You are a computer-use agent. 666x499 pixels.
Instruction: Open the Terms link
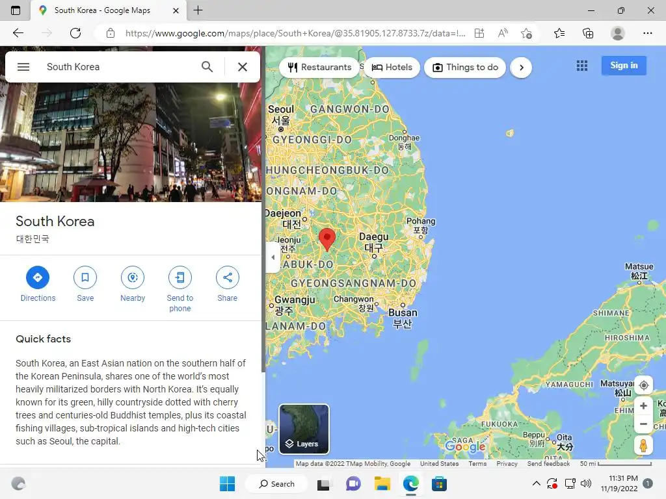coord(477,464)
